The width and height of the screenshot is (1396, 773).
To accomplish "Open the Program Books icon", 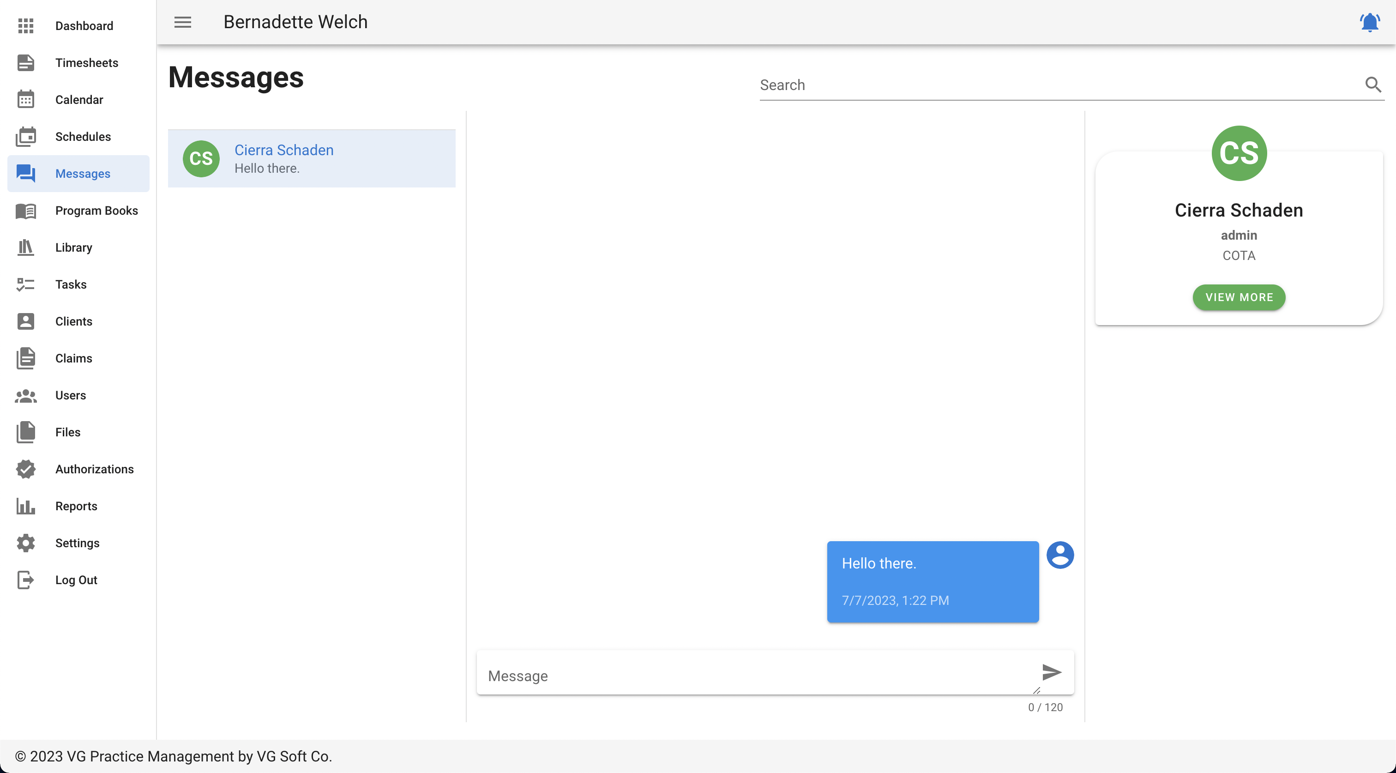I will 25,210.
